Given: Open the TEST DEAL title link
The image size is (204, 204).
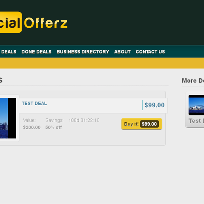Looking at the screenshot, I should (x=34, y=103).
